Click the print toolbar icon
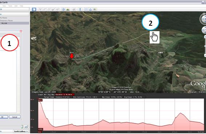Screen dimensions: 206x134 click(x=90, y=9)
